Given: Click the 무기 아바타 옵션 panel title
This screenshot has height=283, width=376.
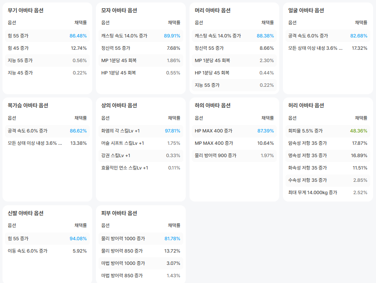Looking at the screenshot, I should click(26, 10).
